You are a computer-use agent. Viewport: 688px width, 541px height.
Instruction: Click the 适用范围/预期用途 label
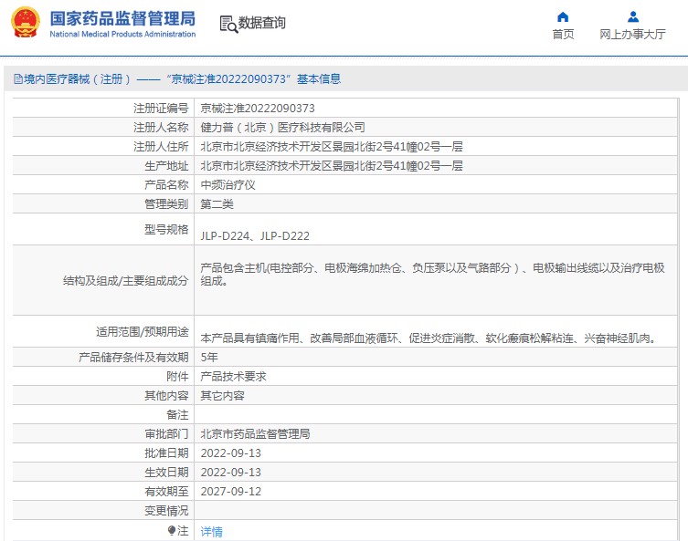click(x=143, y=331)
